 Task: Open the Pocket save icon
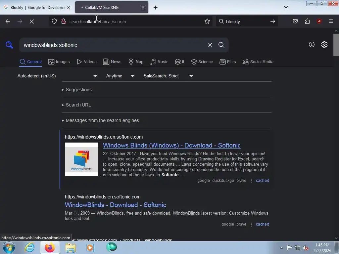point(295,21)
